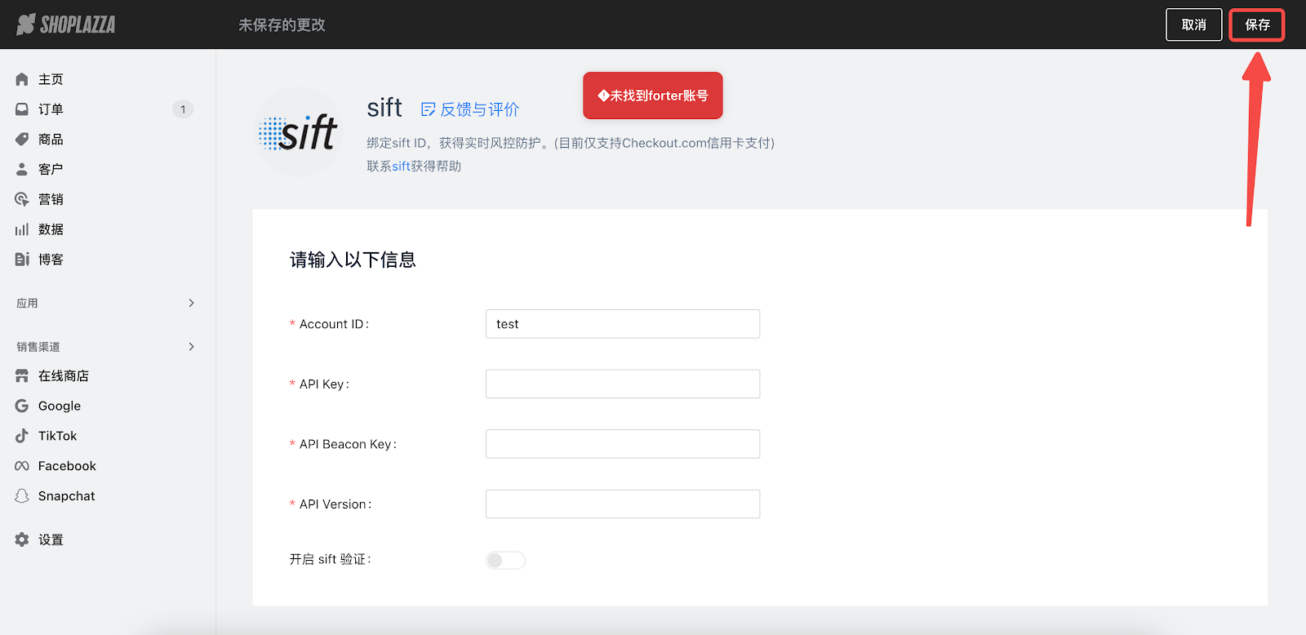This screenshot has width=1306, height=635.
Task: Click the 销售渠道 section label
Action: (38, 347)
